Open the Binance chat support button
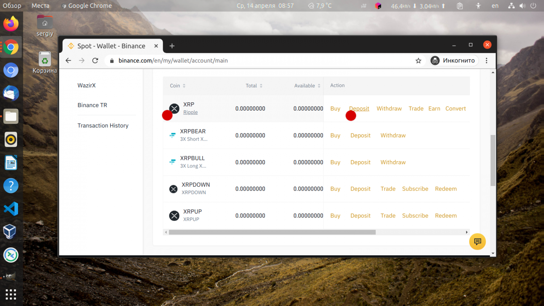The width and height of the screenshot is (544, 306). click(477, 242)
